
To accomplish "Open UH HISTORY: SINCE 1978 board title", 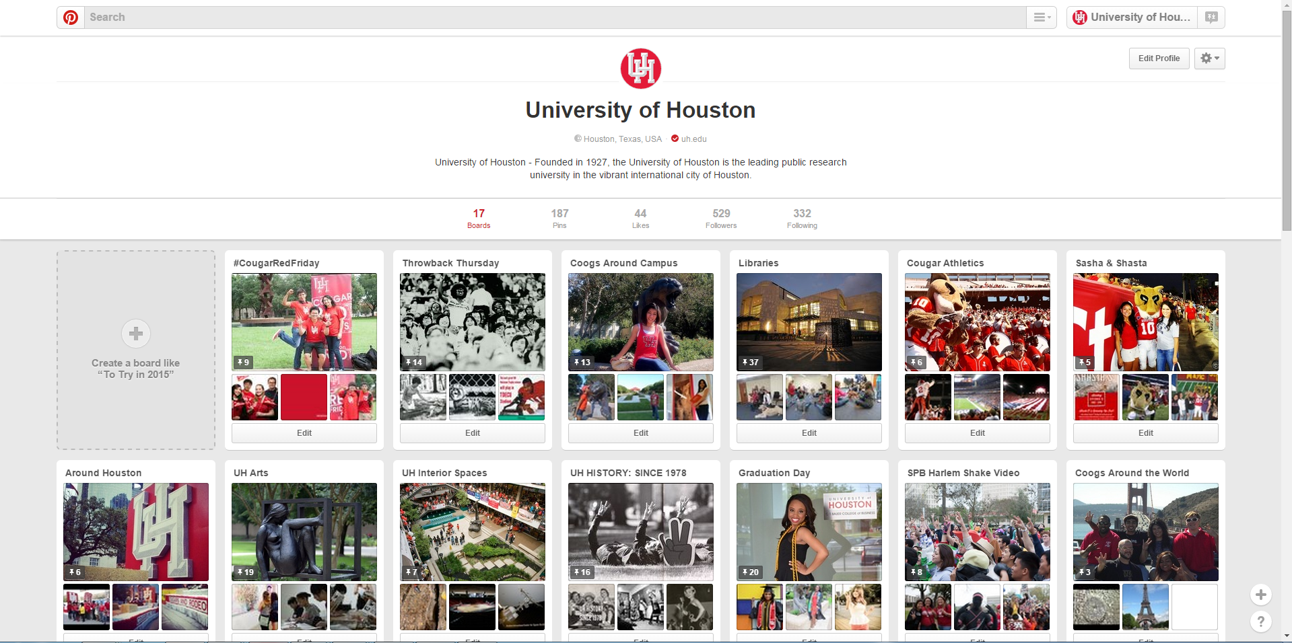I will click(x=628, y=473).
